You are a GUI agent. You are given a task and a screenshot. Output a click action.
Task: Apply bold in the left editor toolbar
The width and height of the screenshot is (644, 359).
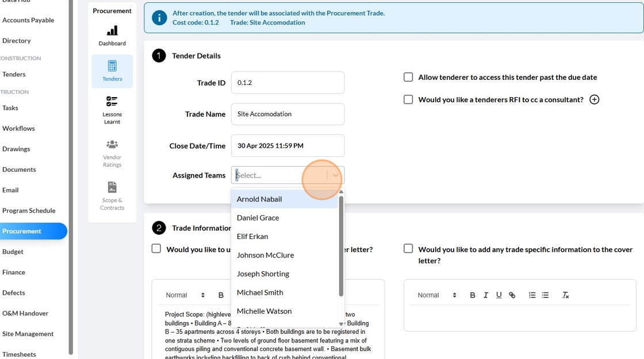pos(221,295)
